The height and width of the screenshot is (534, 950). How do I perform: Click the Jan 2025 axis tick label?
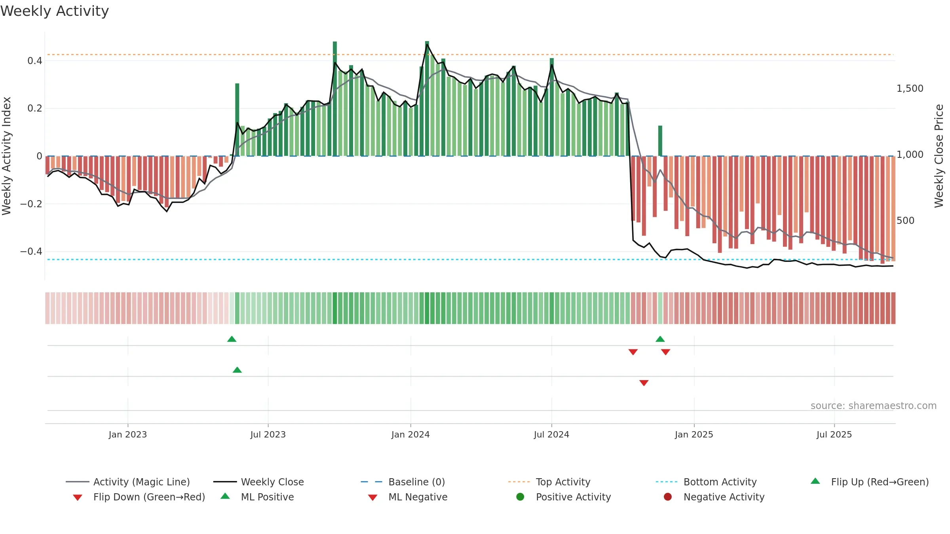click(x=694, y=435)
